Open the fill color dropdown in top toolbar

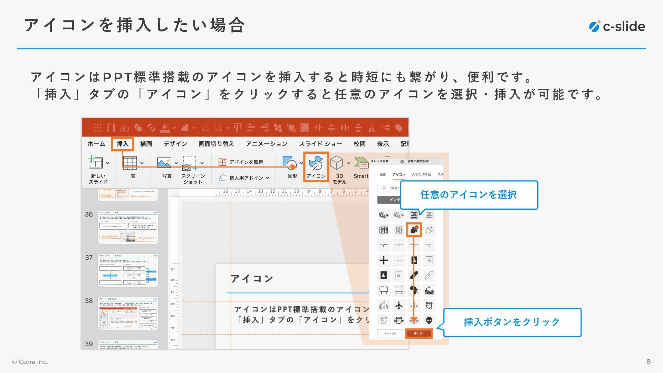click(x=174, y=128)
